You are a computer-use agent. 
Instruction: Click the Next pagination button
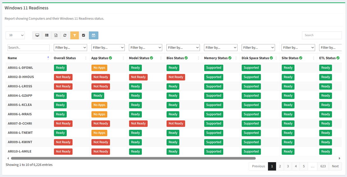(335, 166)
